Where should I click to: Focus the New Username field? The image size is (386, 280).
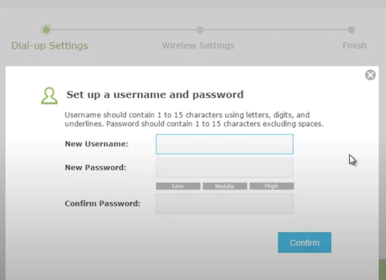[x=224, y=144]
